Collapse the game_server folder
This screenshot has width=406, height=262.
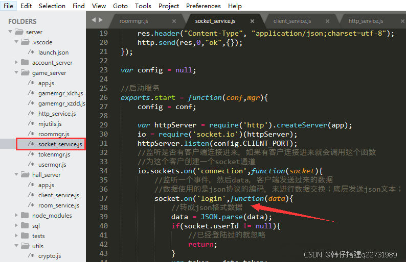point(16,72)
